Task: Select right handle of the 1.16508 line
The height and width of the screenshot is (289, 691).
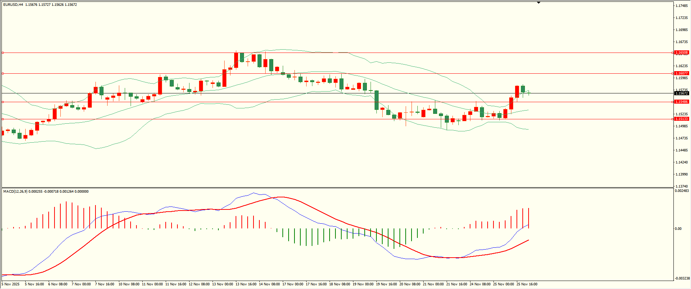Action: [672, 53]
